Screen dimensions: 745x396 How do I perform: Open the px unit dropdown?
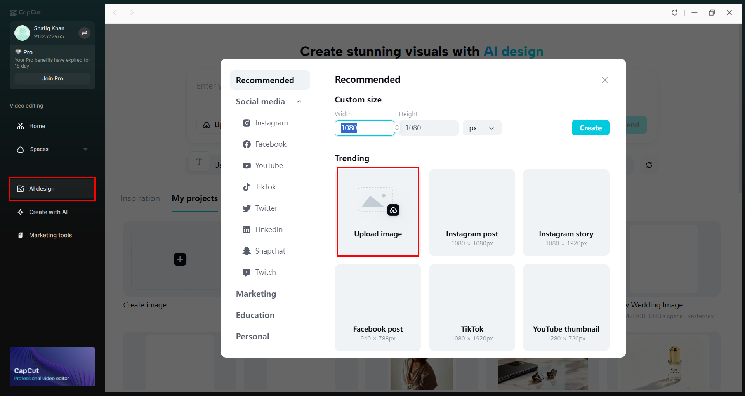(x=481, y=128)
